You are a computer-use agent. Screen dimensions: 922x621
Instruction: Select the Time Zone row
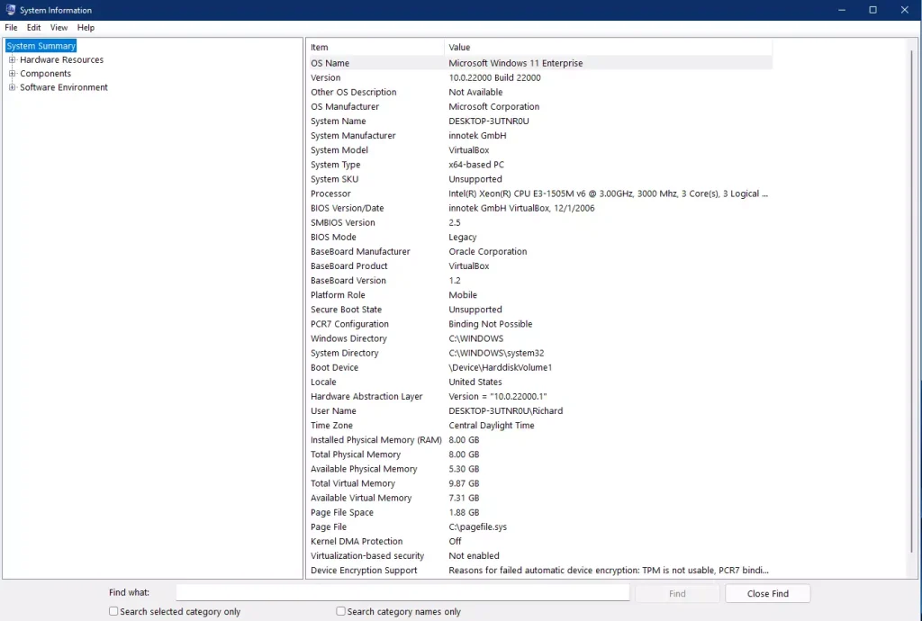point(540,426)
